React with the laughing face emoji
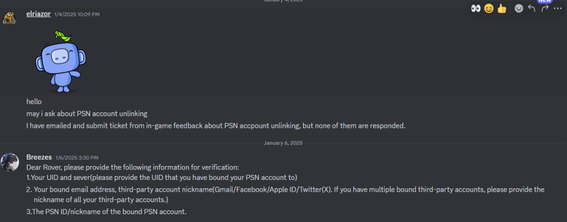The image size is (567, 222). pos(489,9)
